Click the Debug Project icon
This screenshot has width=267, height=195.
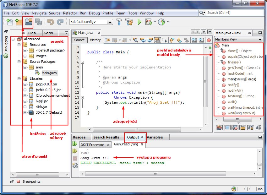coord(149,22)
